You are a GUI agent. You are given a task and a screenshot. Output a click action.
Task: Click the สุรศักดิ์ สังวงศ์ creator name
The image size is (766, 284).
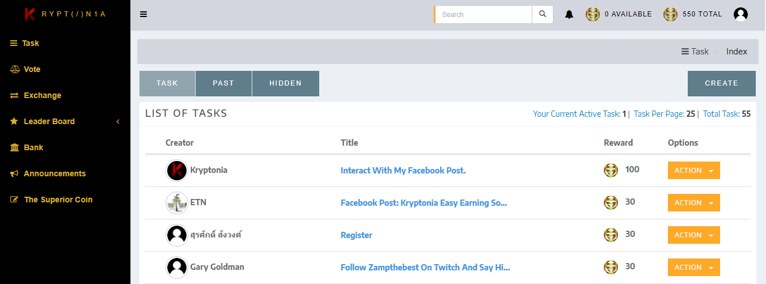point(216,235)
